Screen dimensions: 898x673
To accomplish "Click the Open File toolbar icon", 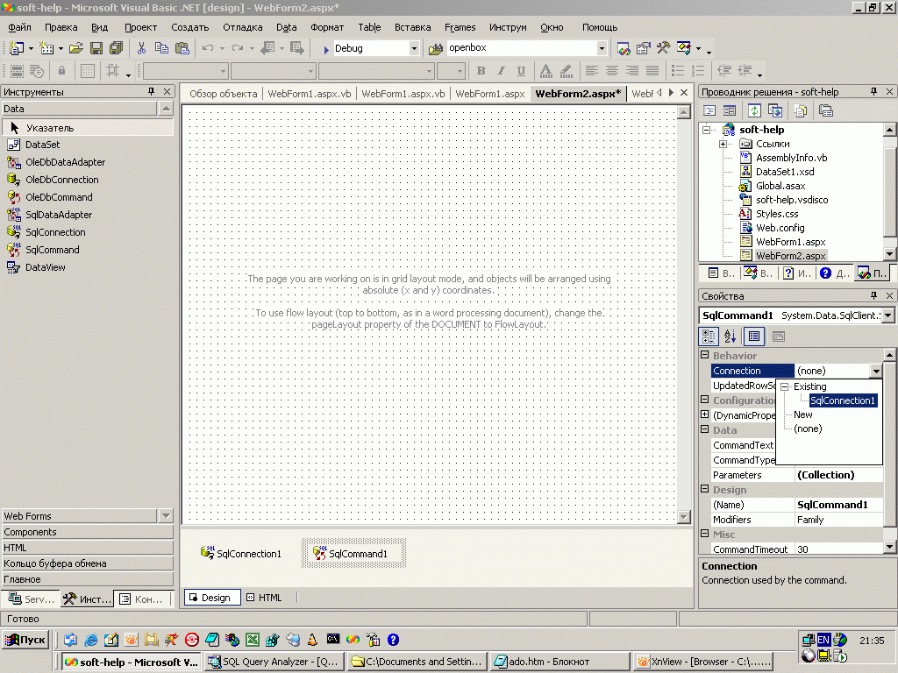I will click(76, 48).
